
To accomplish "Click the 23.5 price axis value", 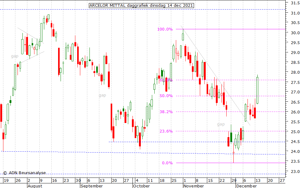I will pos(295,161).
